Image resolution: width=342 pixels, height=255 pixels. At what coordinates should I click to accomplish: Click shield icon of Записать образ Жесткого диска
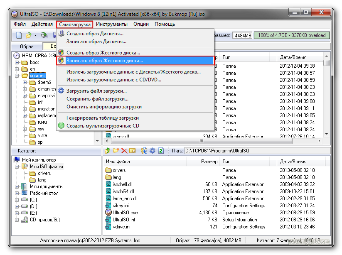[x=61, y=60]
